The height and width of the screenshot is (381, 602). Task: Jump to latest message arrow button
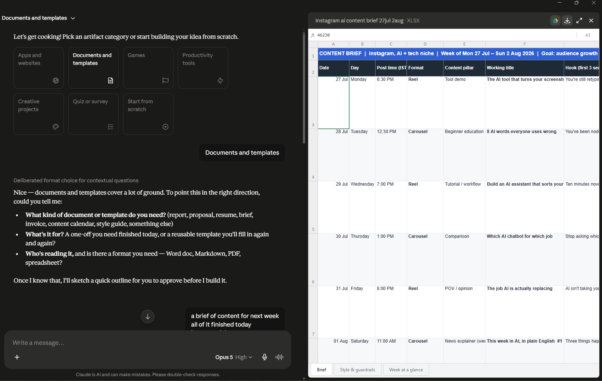point(148,317)
